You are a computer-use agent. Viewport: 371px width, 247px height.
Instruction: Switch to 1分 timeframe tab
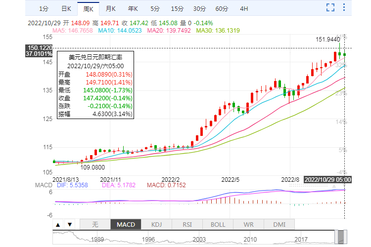click(x=44, y=9)
